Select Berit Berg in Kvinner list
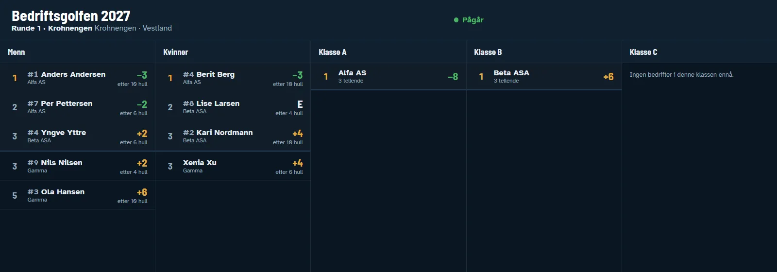The height and width of the screenshot is (272, 777). click(233, 78)
